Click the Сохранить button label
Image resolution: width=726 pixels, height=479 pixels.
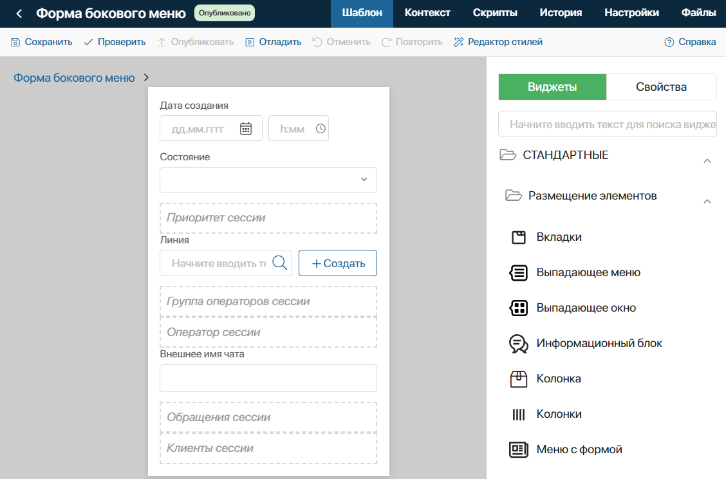pos(49,42)
